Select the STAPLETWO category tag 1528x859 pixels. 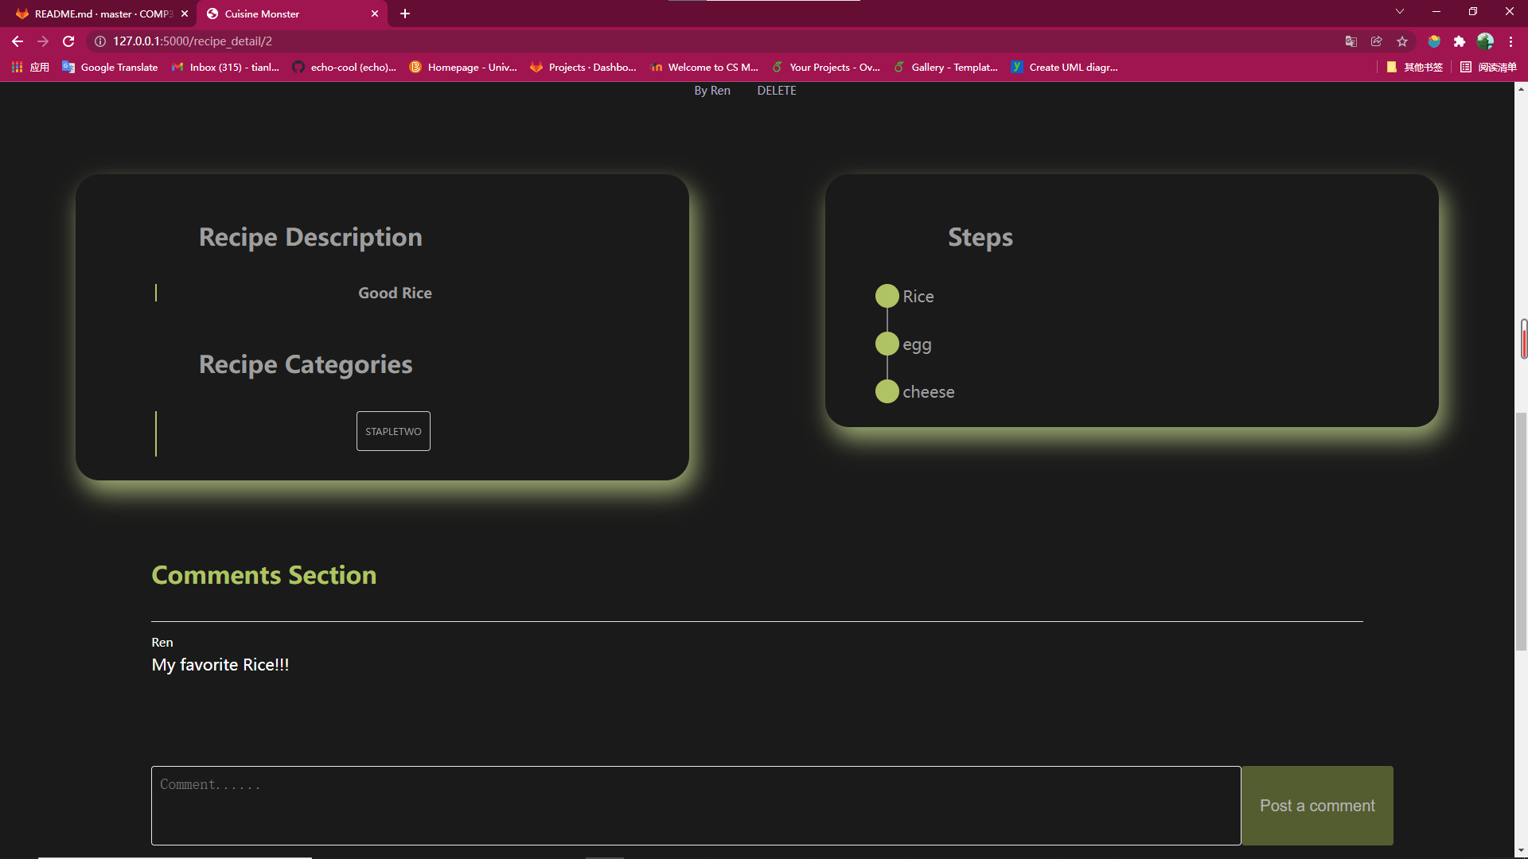point(393,431)
